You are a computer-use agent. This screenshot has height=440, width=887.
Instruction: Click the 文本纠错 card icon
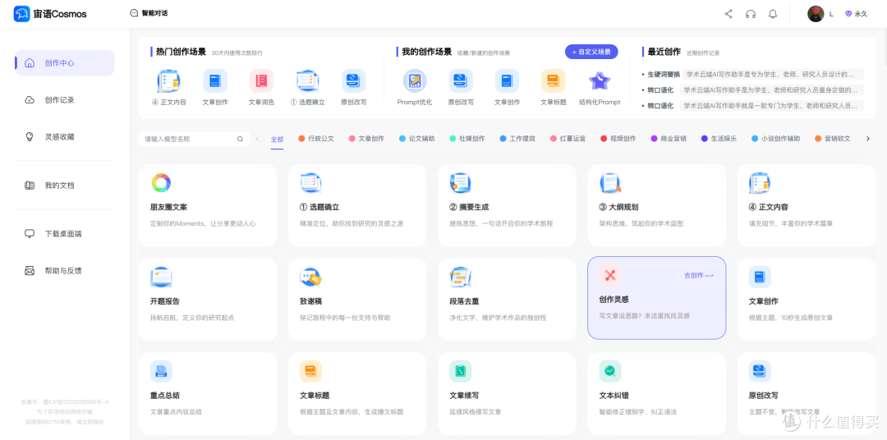(609, 371)
